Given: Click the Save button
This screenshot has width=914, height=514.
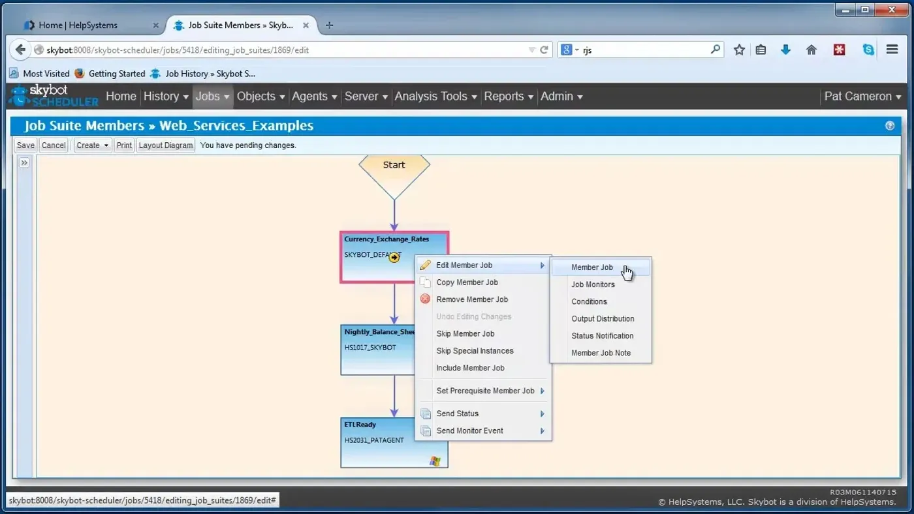Looking at the screenshot, I should 25,145.
